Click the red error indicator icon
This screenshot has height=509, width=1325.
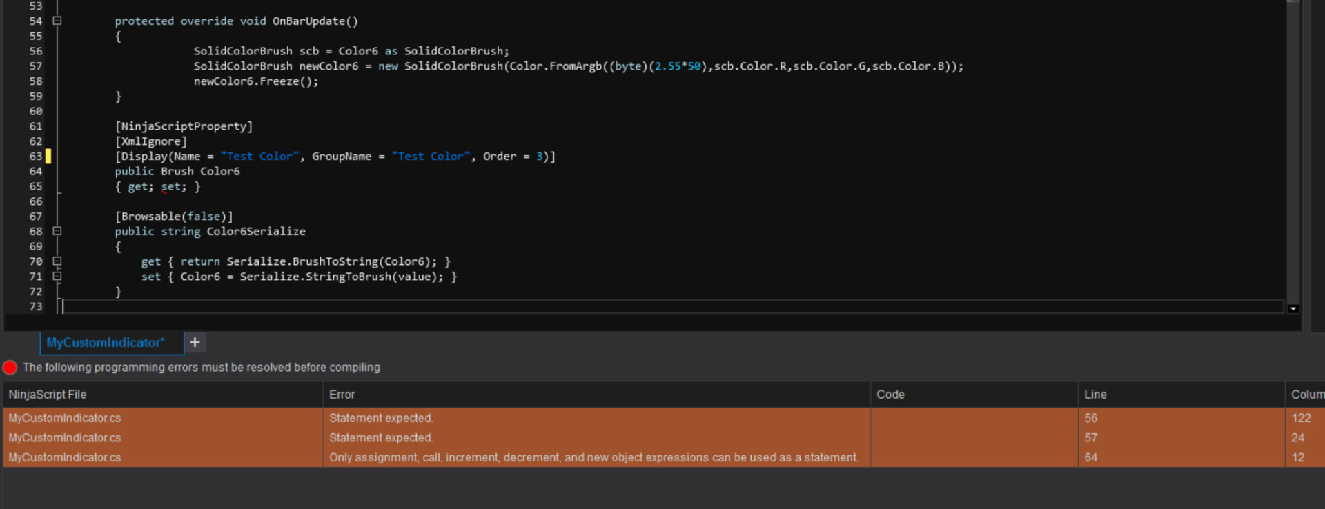[x=10, y=368]
